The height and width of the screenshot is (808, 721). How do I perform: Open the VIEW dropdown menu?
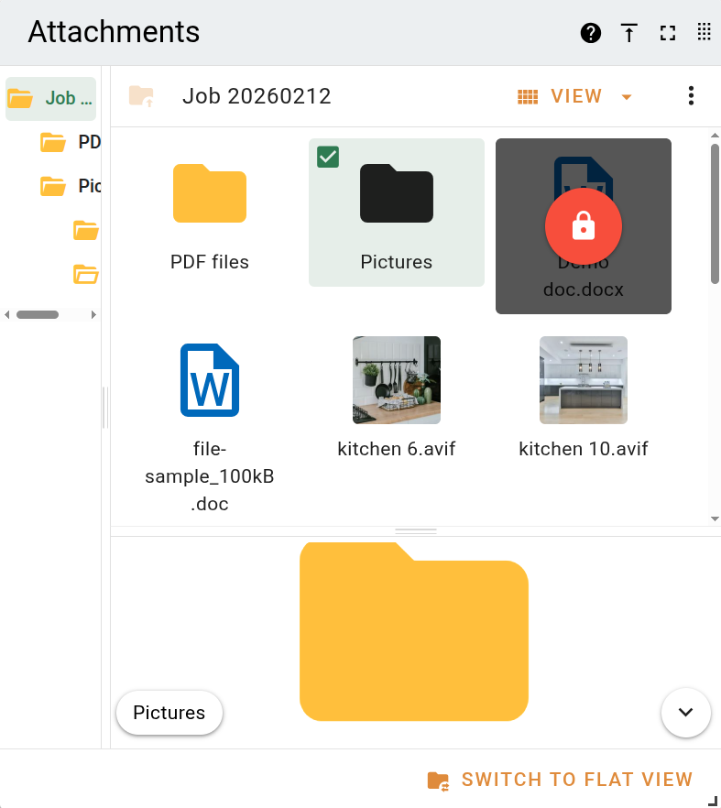[x=574, y=96]
